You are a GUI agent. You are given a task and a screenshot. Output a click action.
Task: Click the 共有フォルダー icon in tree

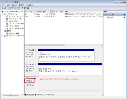[7, 21]
